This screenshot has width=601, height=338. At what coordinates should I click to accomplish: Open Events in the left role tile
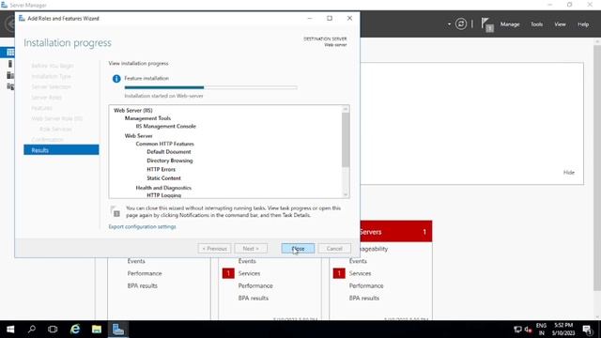(x=136, y=261)
